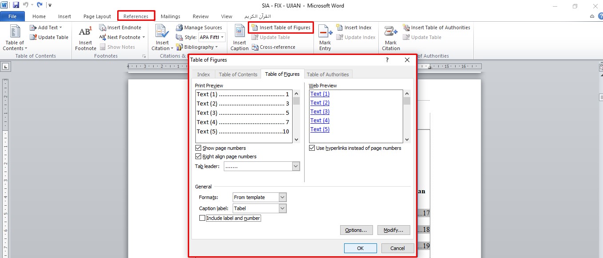
Task: Select the References ribbon tab
Action: (x=136, y=16)
